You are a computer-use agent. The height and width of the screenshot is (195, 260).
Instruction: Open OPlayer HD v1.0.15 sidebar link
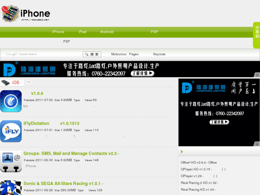click(203, 169)
